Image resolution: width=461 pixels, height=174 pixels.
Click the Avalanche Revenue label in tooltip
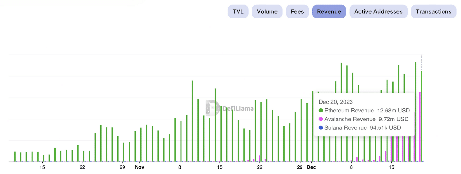(350, 119)
